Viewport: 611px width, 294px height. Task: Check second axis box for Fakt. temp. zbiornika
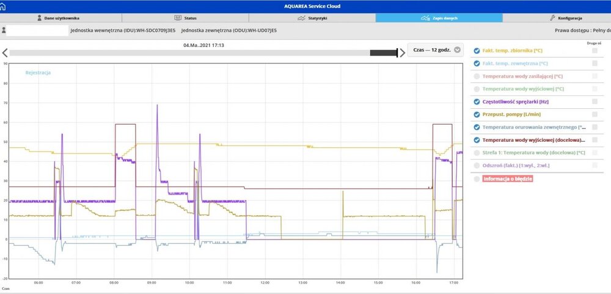595,50
